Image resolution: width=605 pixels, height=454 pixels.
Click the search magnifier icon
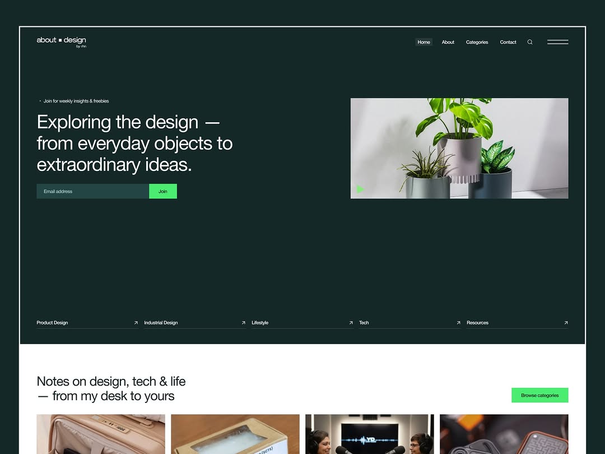pos(530,42)
